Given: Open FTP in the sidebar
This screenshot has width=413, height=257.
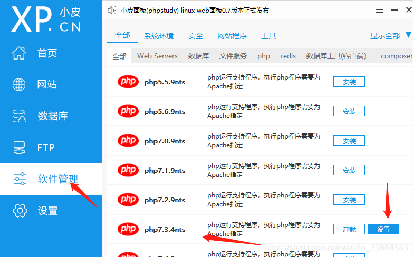Looking at the screenshot, I should (46, 147).
